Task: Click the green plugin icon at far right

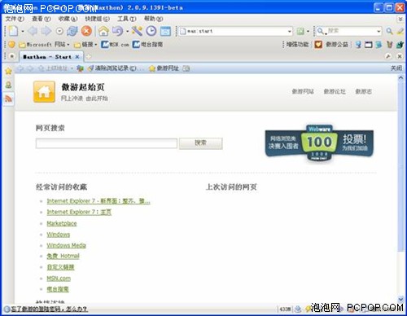Action: 400,44
